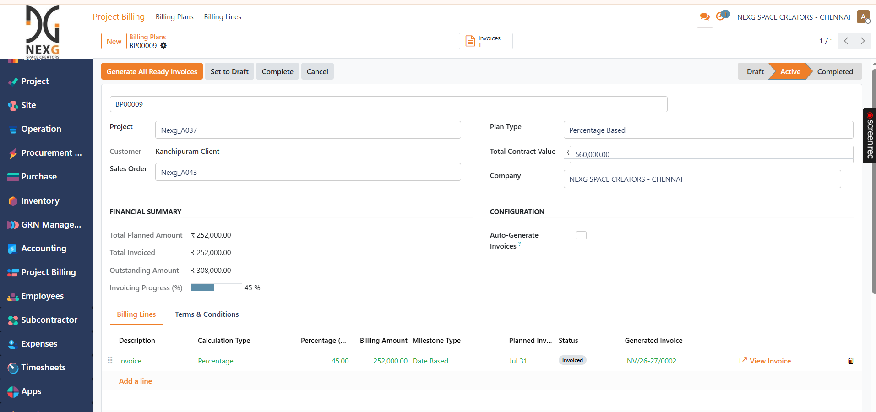Open the Project dropdown field Nexg_A037
Image resolution: width=876 pixels, height=412 pixels.
(308, 130)
